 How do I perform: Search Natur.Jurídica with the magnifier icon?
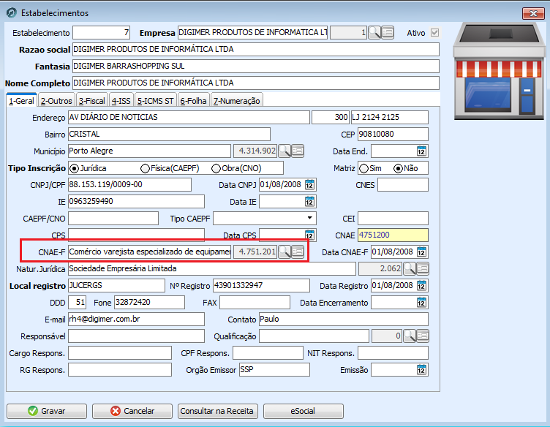coord(410,268)
